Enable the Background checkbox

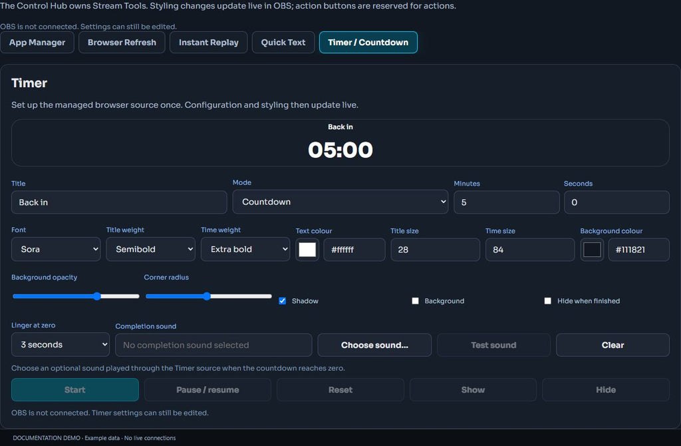[x=415, y=301]
